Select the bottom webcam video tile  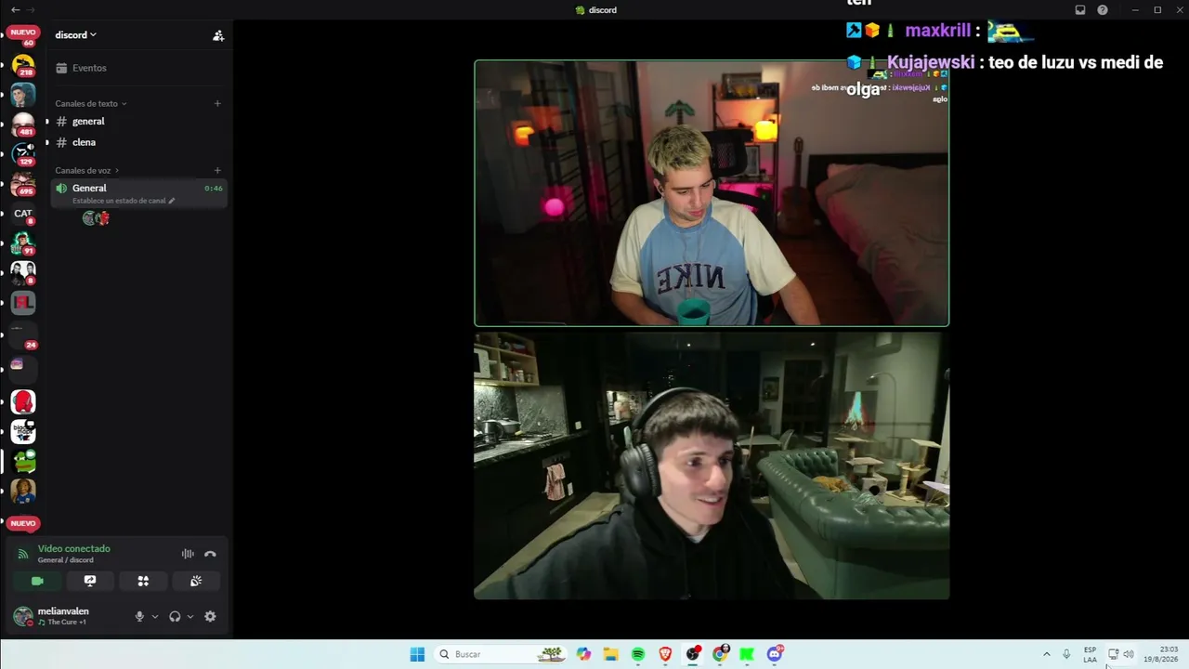point(712,466)
